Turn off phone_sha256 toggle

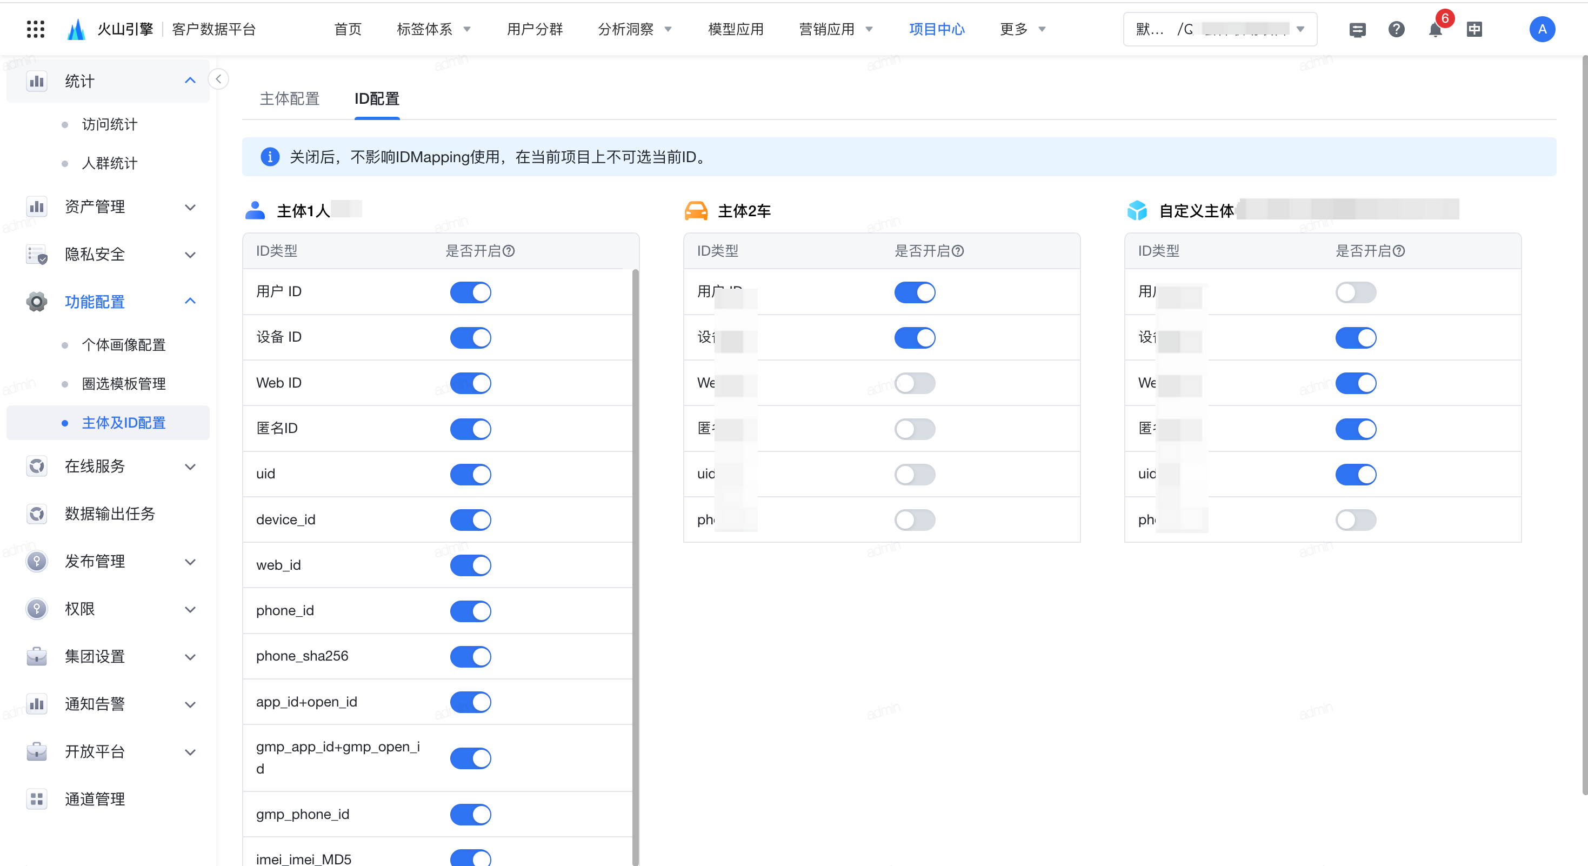pos(470,656)
